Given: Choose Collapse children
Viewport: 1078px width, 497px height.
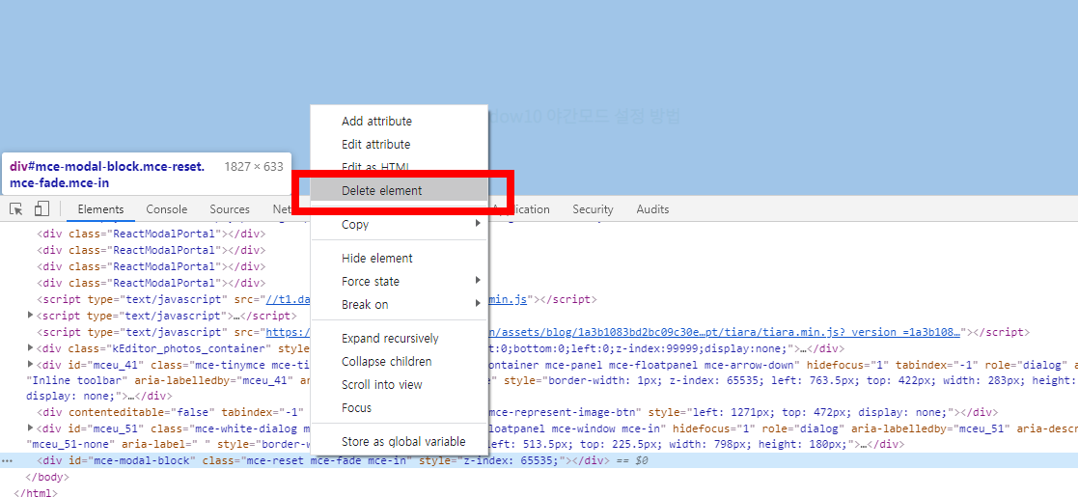Looking at the screenshot, I should [x=399, y=362].
